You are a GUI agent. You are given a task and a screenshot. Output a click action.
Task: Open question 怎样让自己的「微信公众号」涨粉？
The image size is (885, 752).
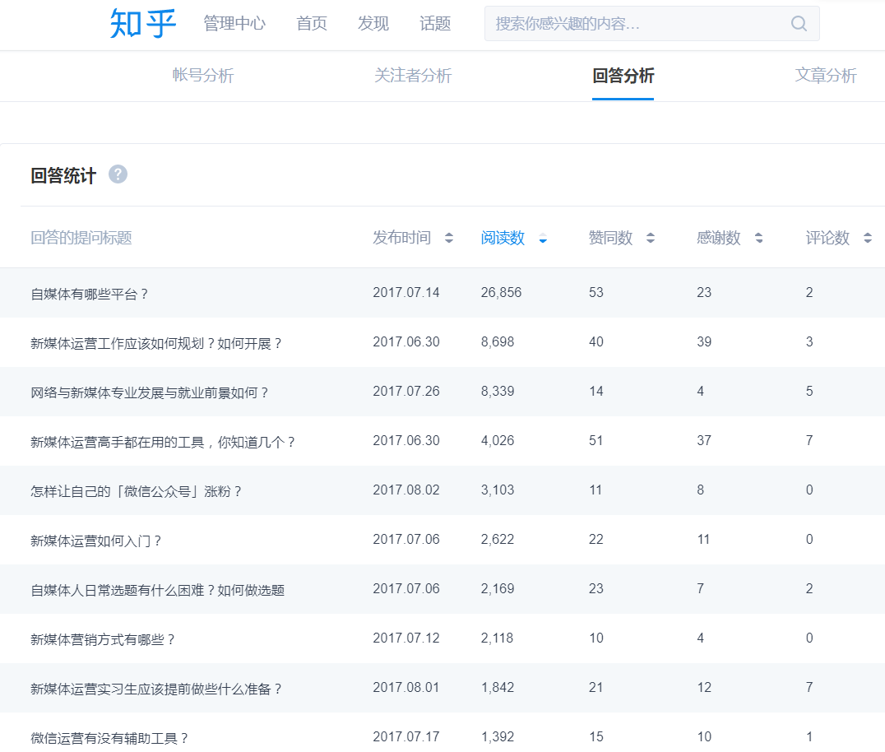click(137, 492)
